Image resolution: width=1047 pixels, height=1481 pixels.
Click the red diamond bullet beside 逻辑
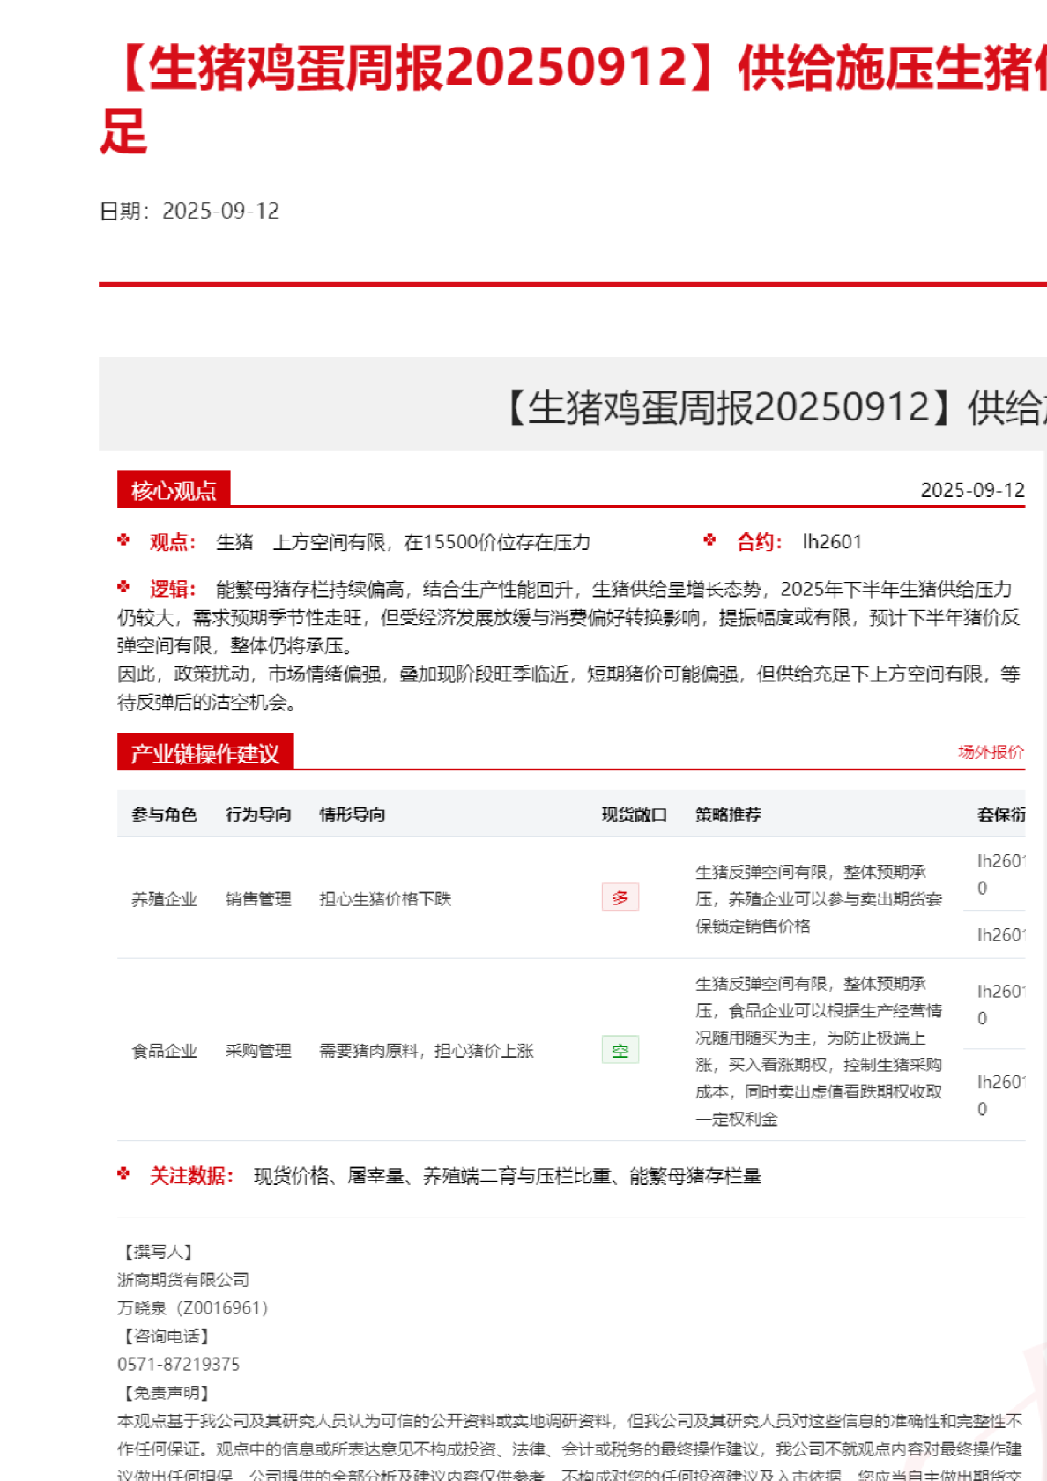[123, 587]
